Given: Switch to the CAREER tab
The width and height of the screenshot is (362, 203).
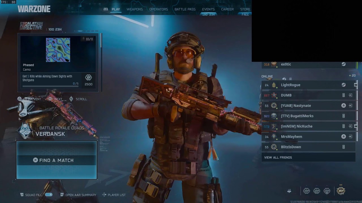Looking at the screenshot, I should pyautogui.click(x=227, y=9).
